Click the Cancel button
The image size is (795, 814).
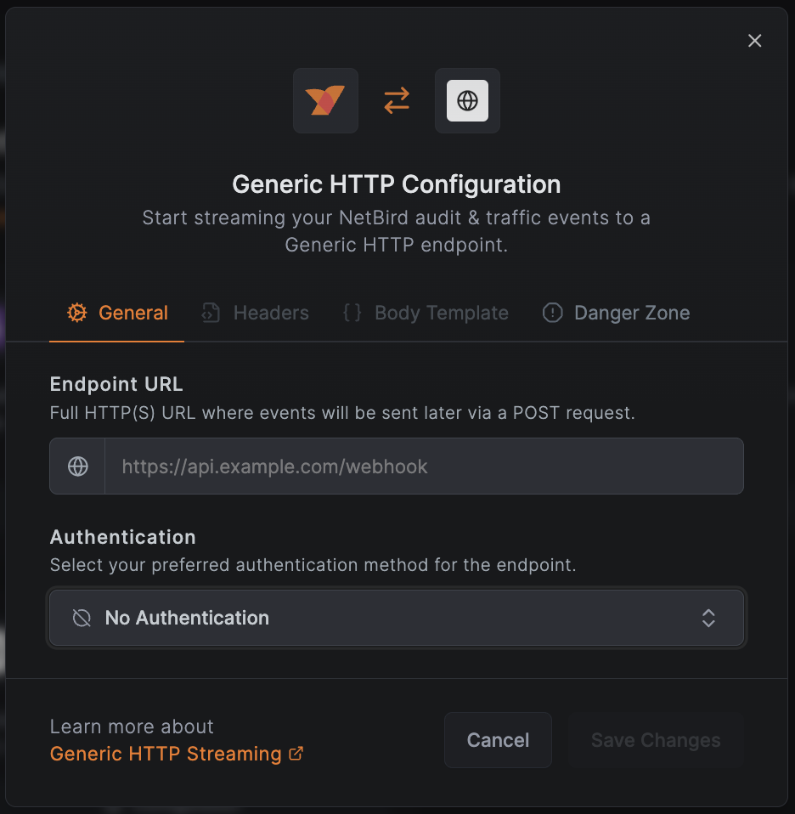point(498,740)
